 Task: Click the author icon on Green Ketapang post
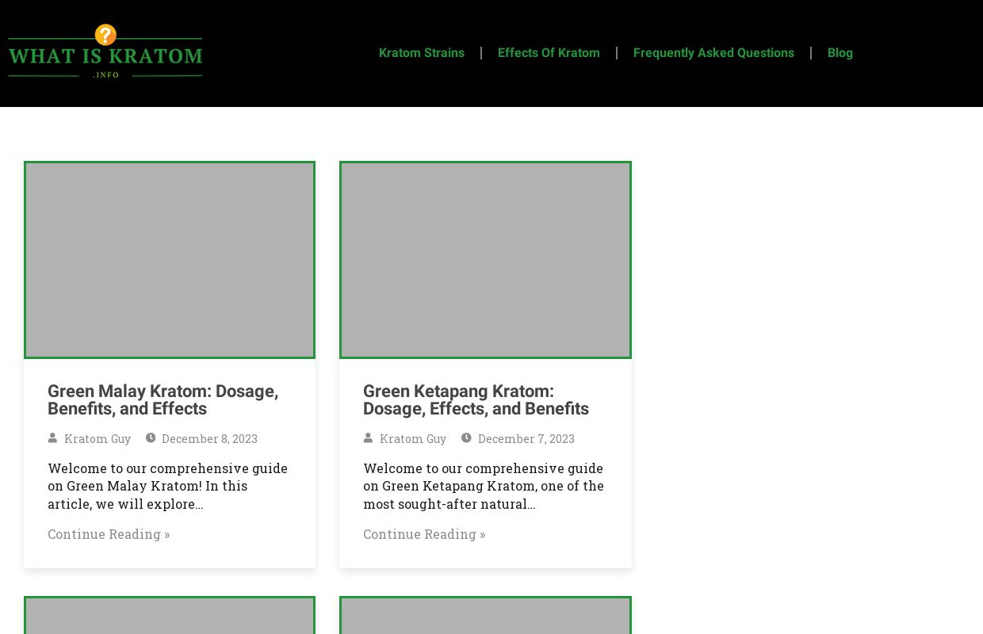tap(368, 437)
